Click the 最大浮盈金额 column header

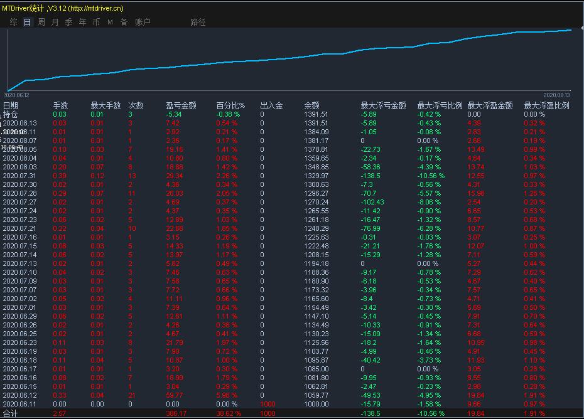490,105
